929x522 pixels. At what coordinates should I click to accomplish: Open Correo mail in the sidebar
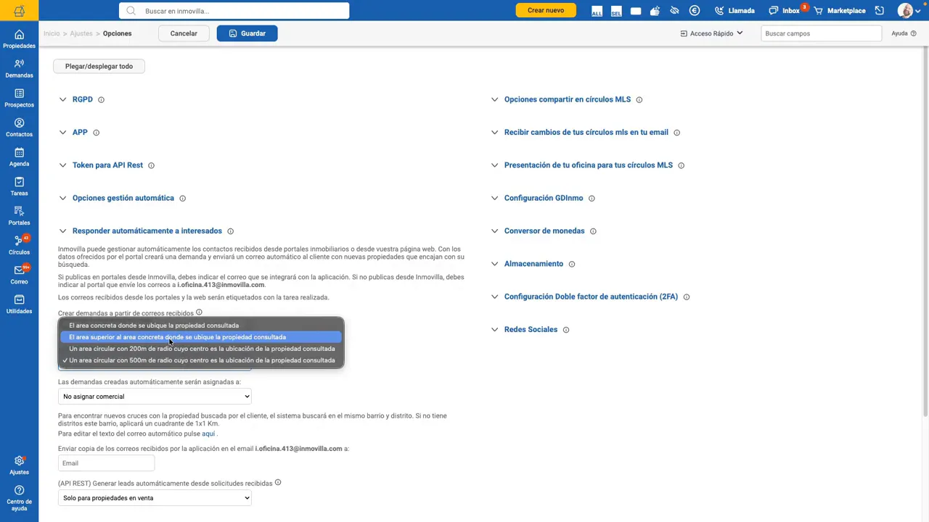[19, 275]
